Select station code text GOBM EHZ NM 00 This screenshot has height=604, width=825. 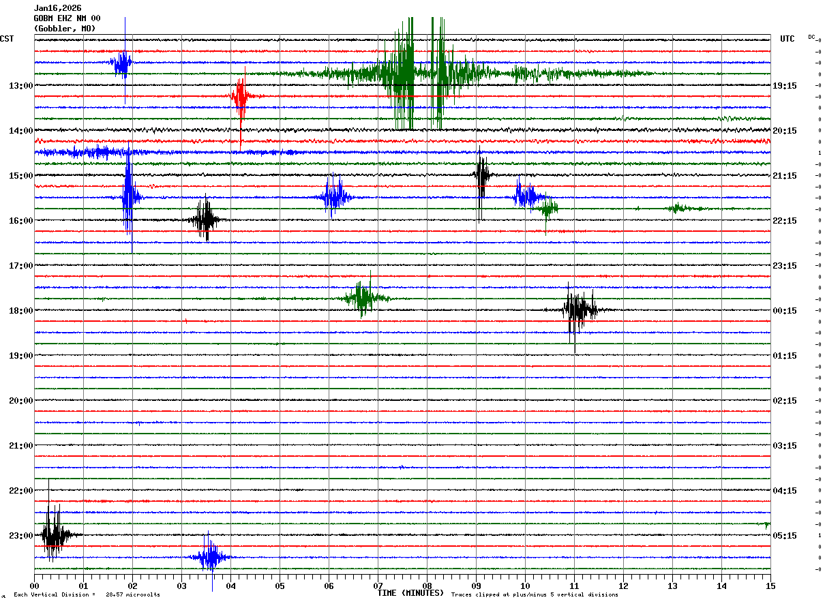pyautogui.click(x=67, y=18)
